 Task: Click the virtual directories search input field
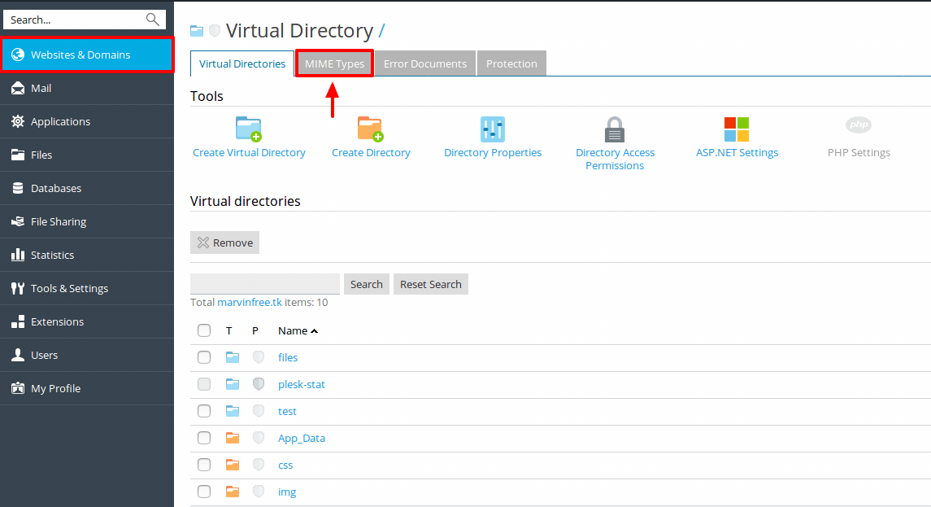pyautogui.click(x=264, y=284)
